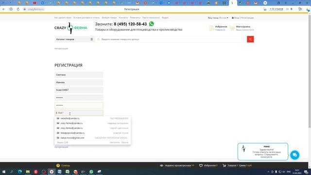
Task: Open WhatsApp from the taskbar
Action: tap(91, 172)
